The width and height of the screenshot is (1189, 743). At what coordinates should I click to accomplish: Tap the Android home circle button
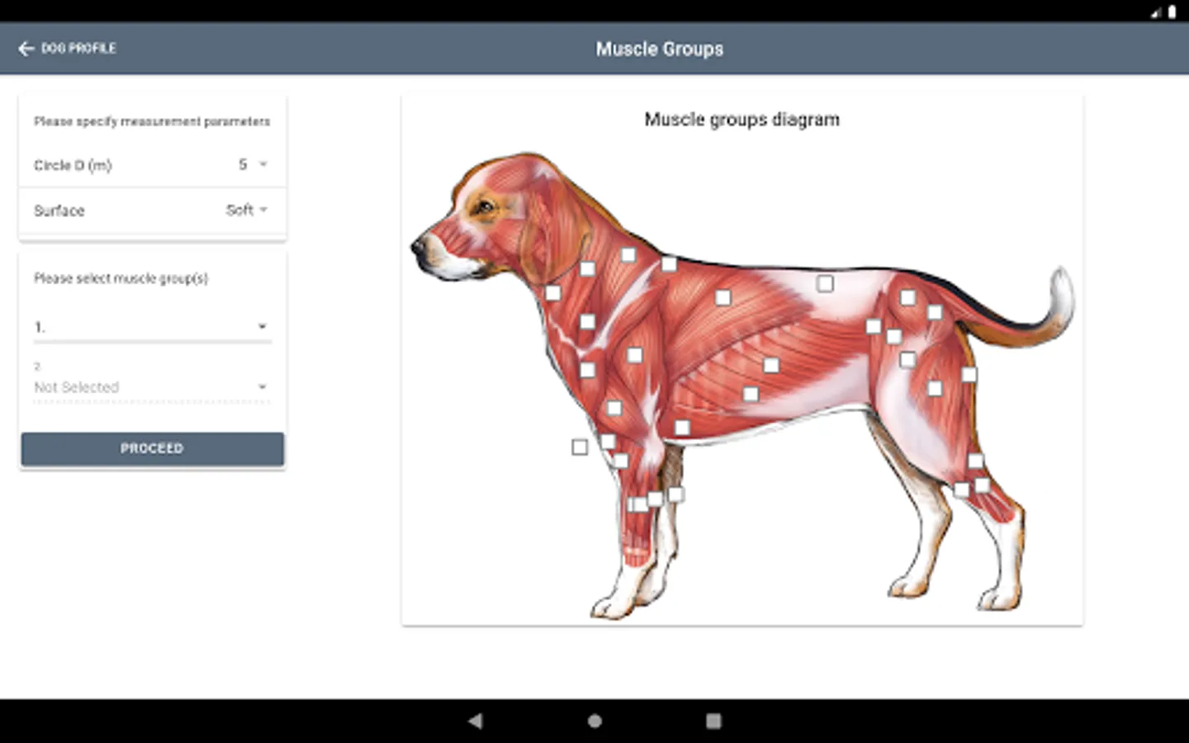594,721
